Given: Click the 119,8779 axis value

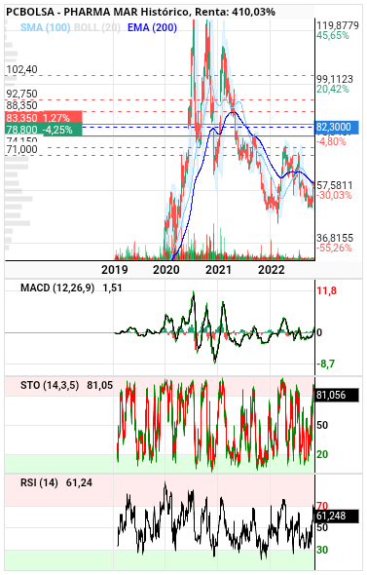Looking at the screenshot, I should pos(338,25).
